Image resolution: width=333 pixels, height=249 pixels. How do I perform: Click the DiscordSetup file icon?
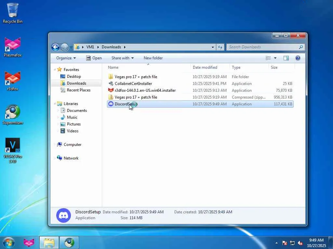[x=111, y=104]
